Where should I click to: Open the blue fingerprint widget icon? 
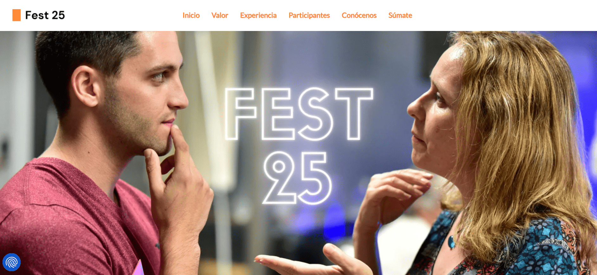(12, 262)
